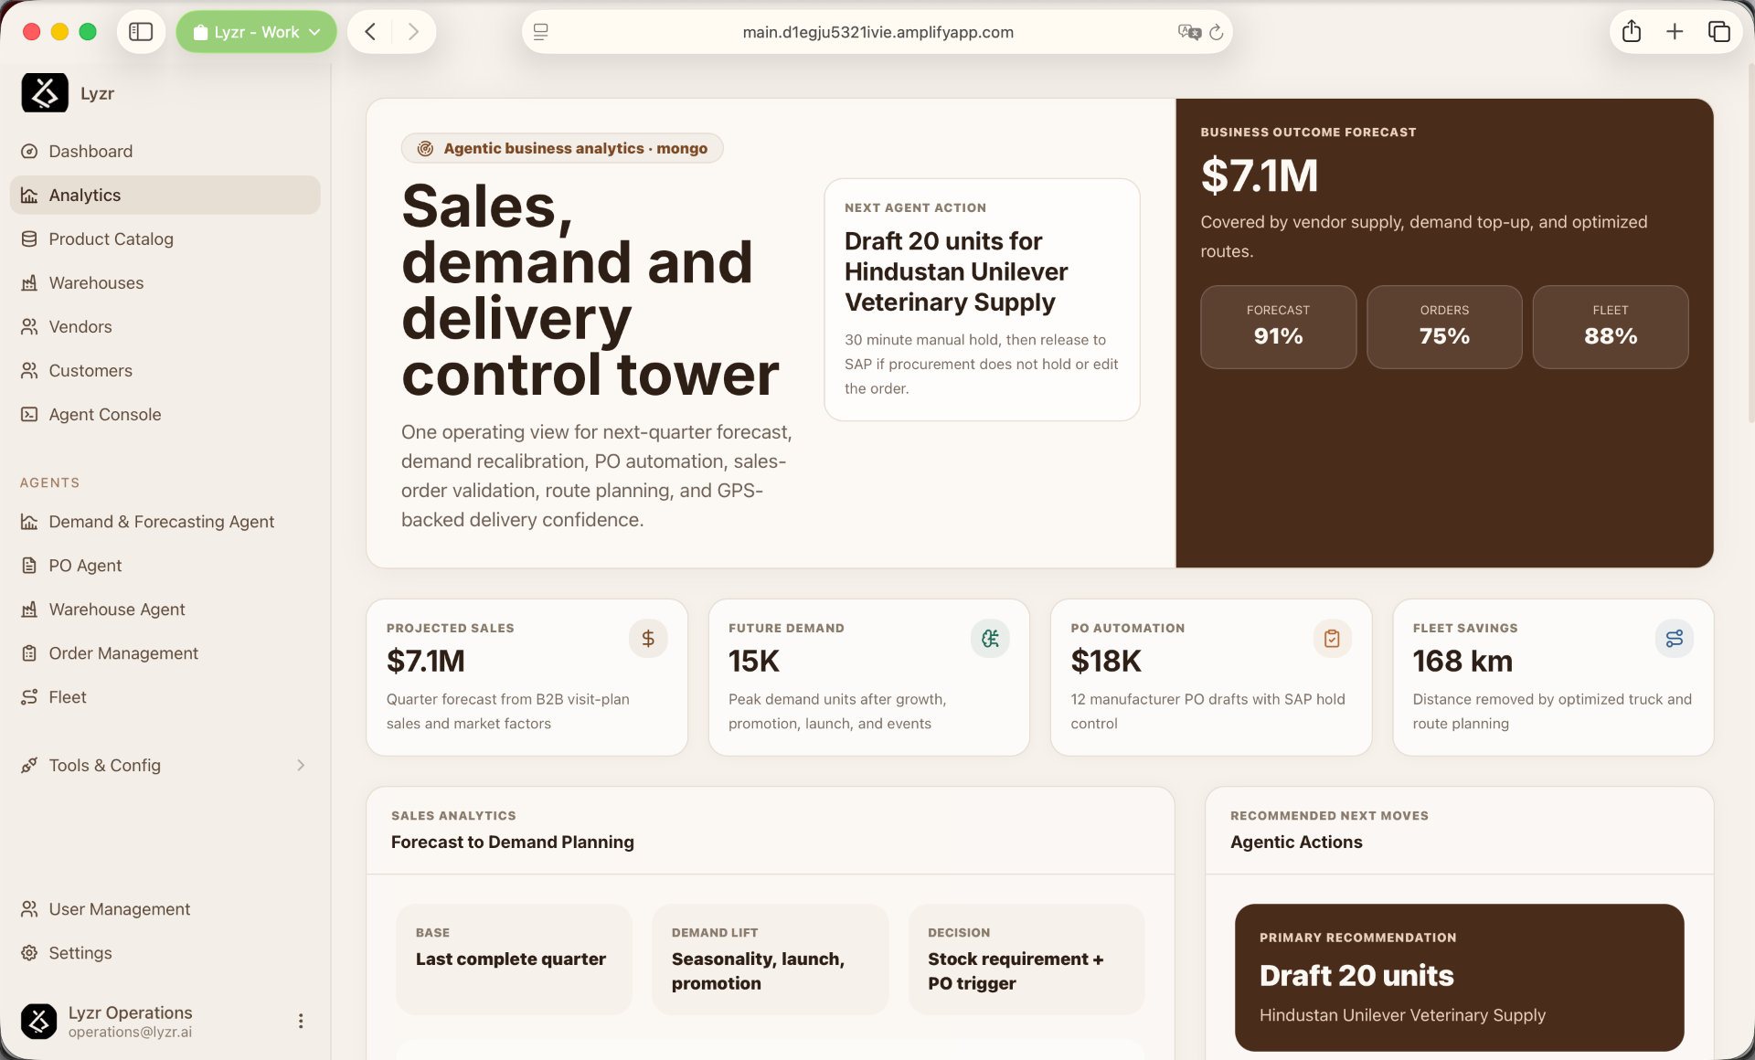Reload the page from the address bar
Screen dimensions: 1755x1060
tap(1217, 33)
